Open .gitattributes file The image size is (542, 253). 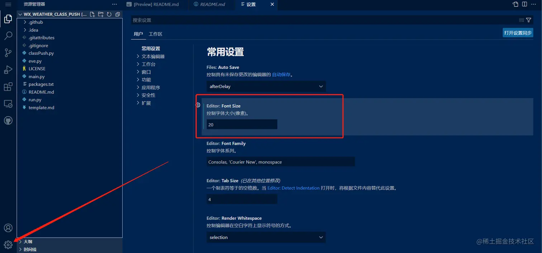(42, 38)
